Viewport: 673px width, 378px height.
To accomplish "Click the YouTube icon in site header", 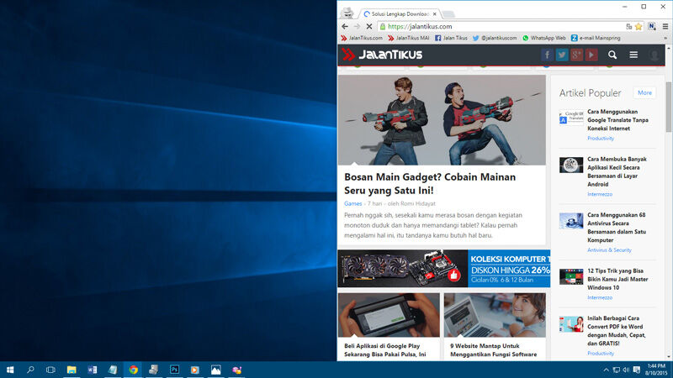I will (591, 55).
